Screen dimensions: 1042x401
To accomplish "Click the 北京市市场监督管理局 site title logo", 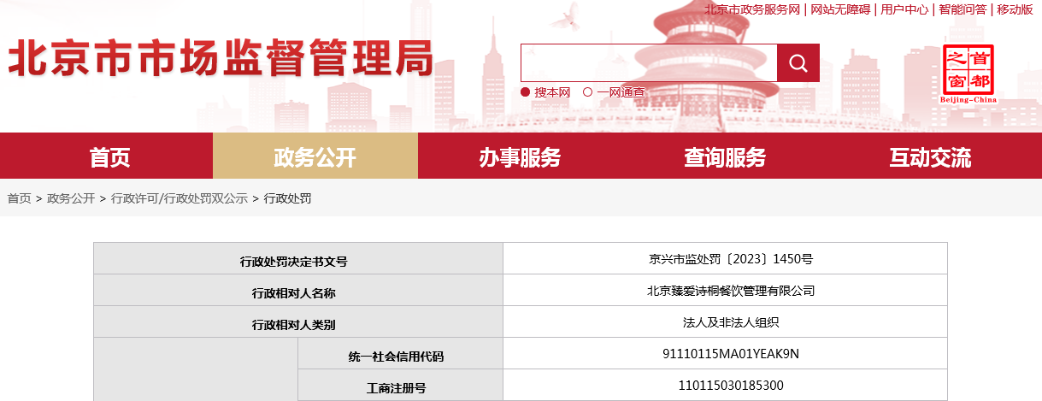I will 221,58.
